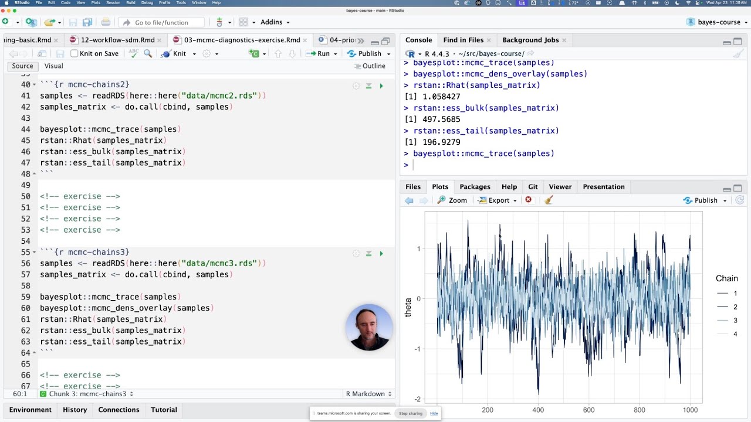Go to next section arrow icon
Image resolution: width=751 pixels, height=422 pixels.
click(x=292, y=53)
